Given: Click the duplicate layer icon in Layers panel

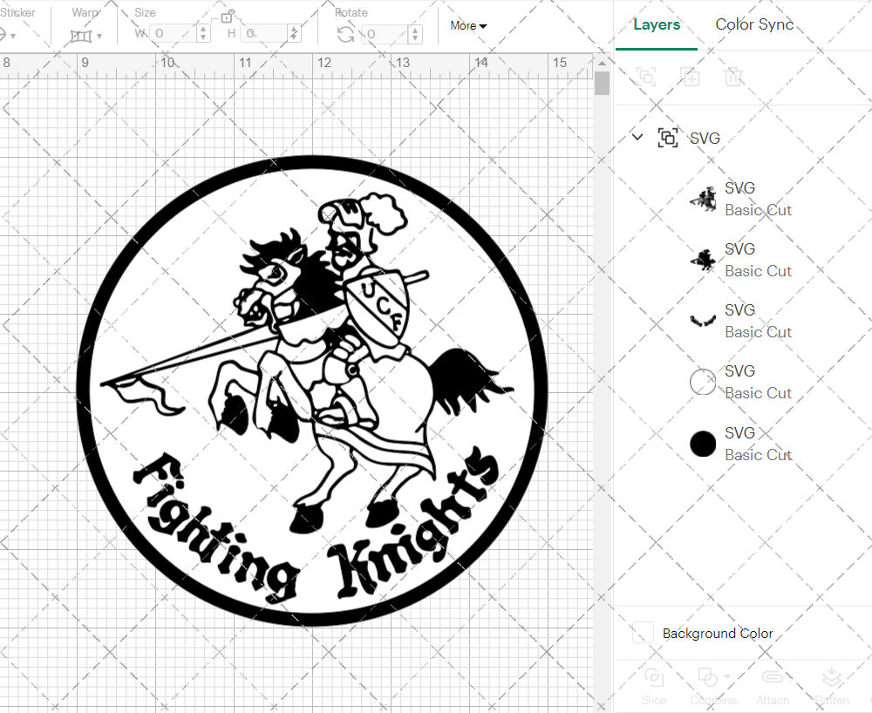Looking at the screenshot, I should pyautogui.click(x=691, y=77).
